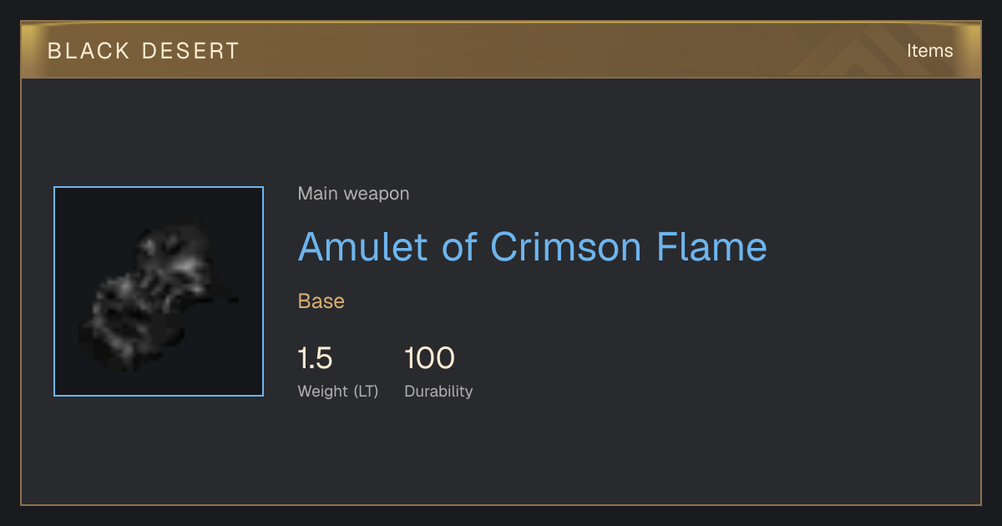Click the Durability label
The image size is (1002, 526).
pos(438,391)
